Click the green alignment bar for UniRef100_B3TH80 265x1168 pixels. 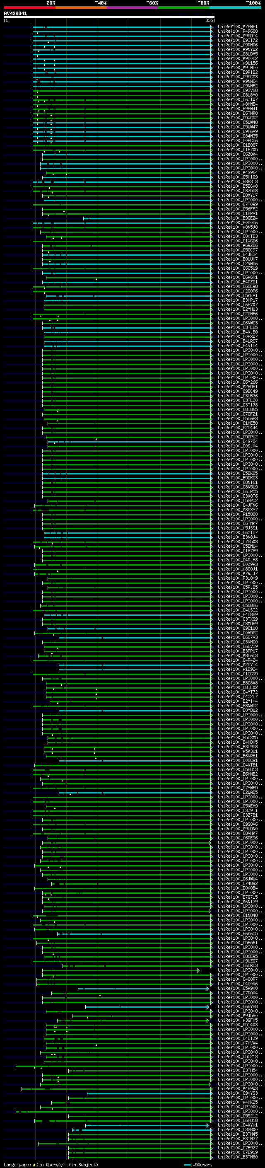[140, 1157]
